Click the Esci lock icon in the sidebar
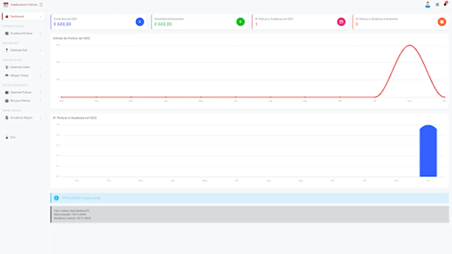This screenshot has height=254, width=452. [7, 137]
